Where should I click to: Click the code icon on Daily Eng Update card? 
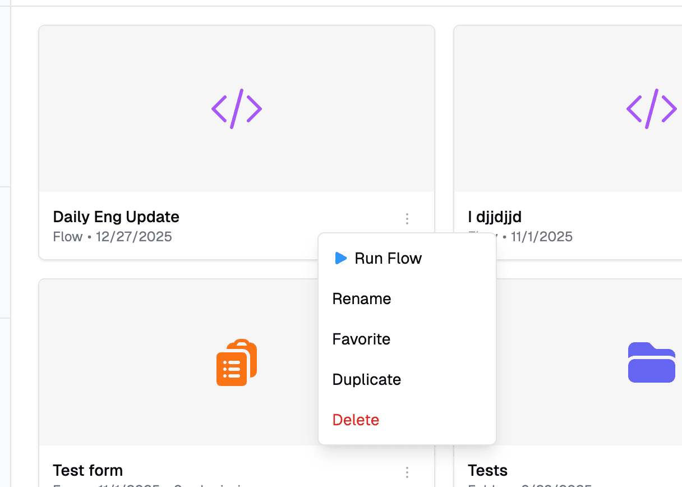pos(236,108)
